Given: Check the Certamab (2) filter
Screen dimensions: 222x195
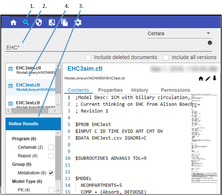Looking at the screenshot, I should [51, 147].
